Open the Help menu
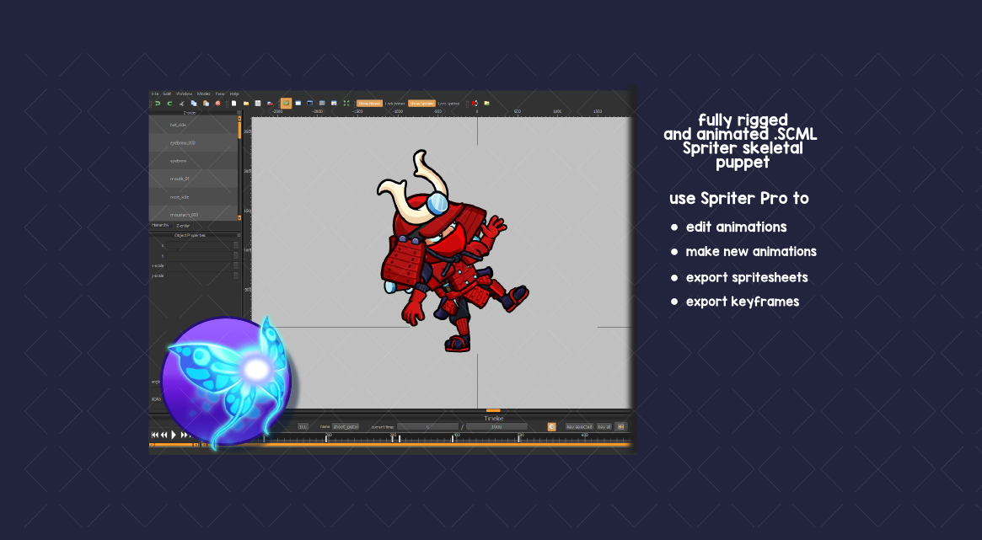The image size is (982, 540). pos(234,94)
